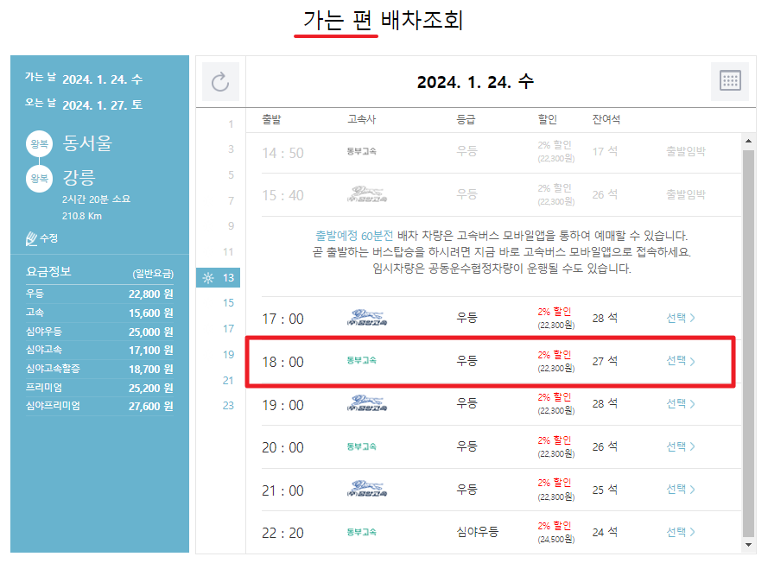Jump to hour 9 in time list

tap(231, 226)
